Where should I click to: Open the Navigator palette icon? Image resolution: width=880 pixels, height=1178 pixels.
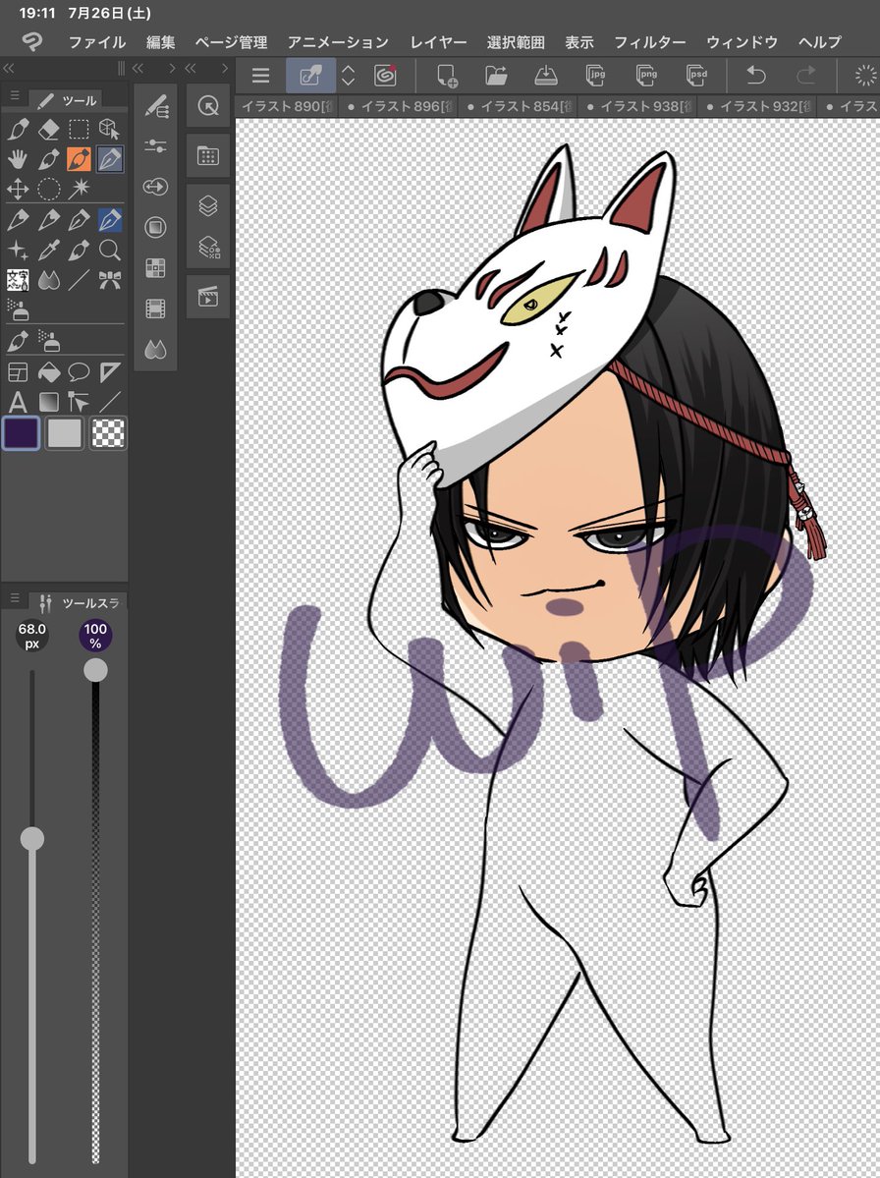coord(208,106)
